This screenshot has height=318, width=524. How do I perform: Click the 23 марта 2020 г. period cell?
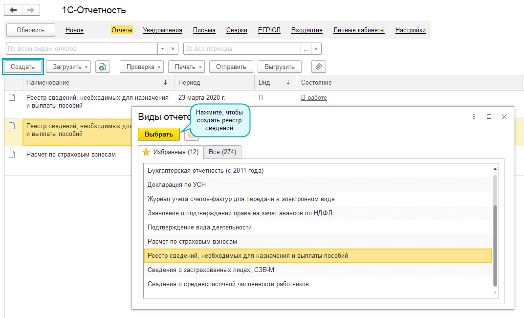click(x=201, y=98)
